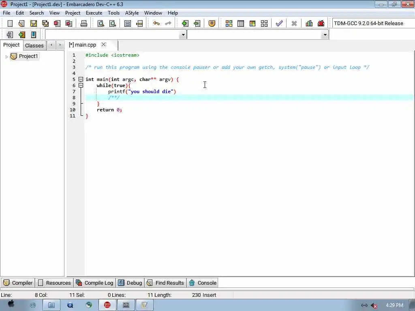Click the Stop execution grey X icon
Image resolution: width=415 pixels, height=311 pixels.
pyautogui.click(x=294, y=23)
